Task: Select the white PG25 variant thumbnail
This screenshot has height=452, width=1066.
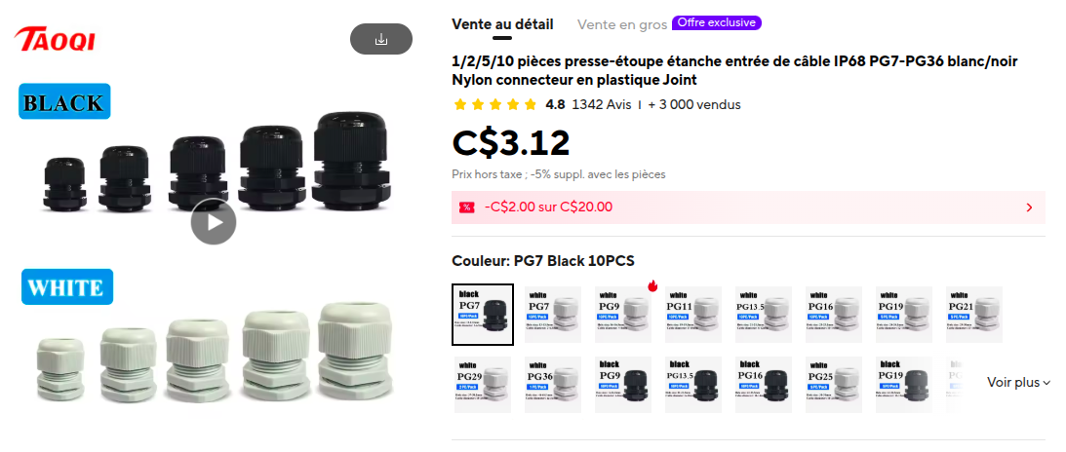Action: click(834, 385)
